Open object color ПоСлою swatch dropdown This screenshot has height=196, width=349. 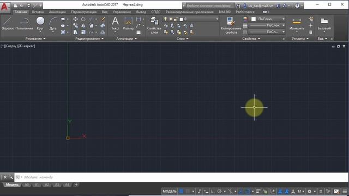pyautogui.click(x=267, y=19)
